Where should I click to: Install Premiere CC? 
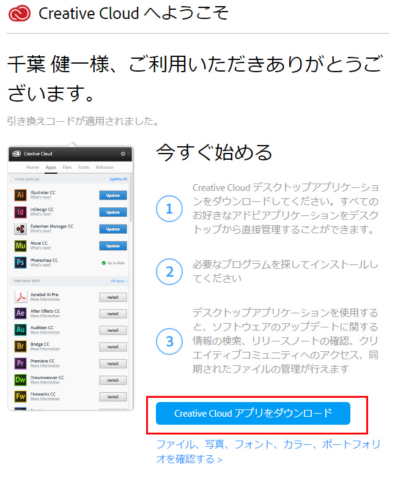tap(113, 364)
